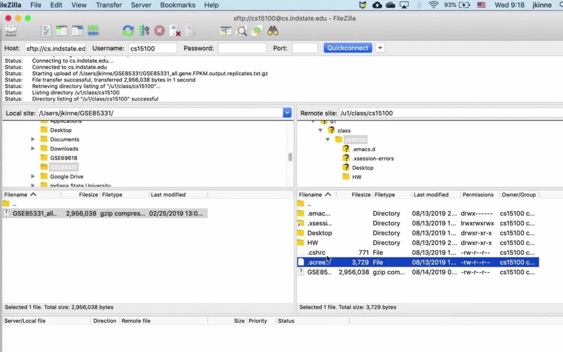Open the Quickconnect history dropdown arrow
This screenshot has width=563, height=352.
pyautogui.click(x=380, y=48)
